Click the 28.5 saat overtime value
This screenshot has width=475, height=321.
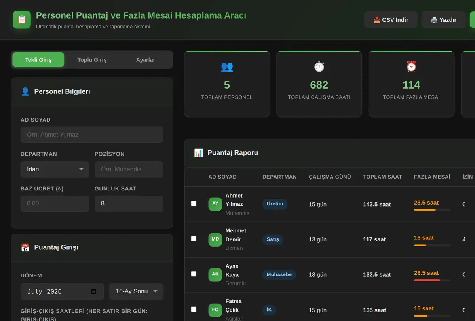[x=426, y=273]
